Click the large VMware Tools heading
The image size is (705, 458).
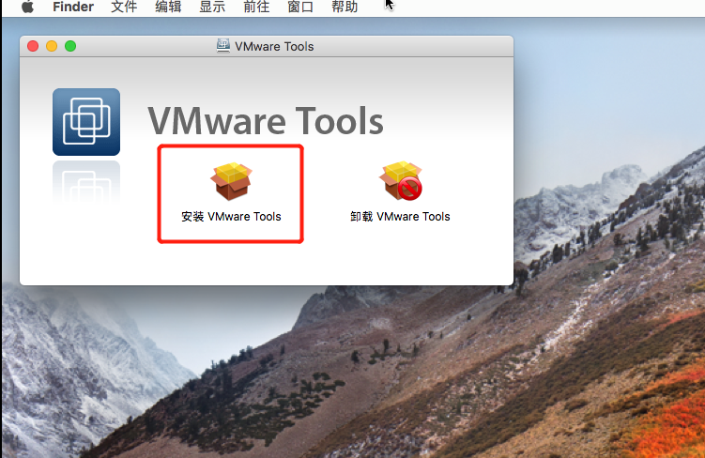click(266, 121)
